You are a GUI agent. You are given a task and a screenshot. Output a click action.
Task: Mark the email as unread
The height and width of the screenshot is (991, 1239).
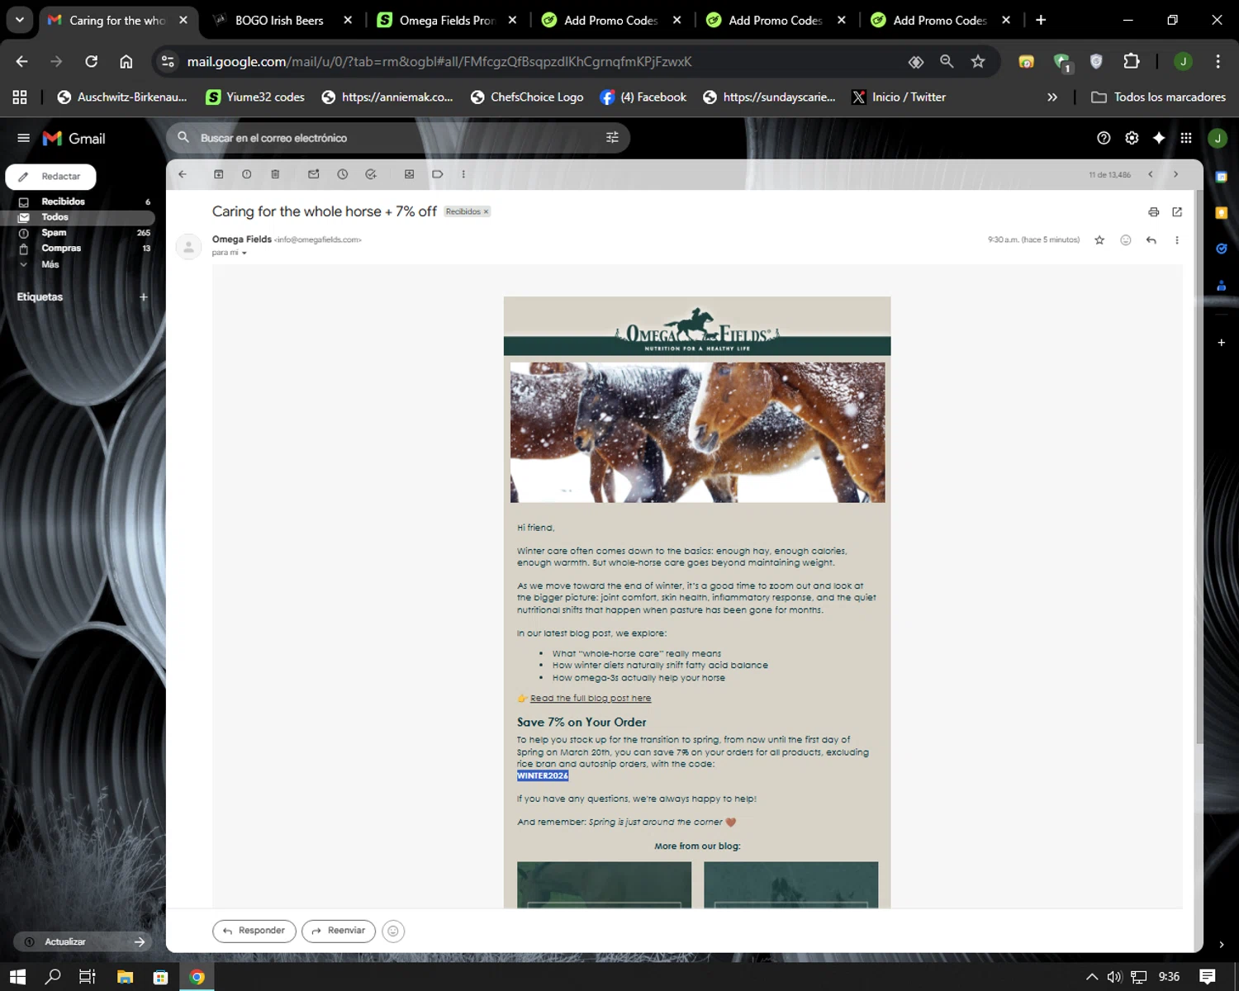[314, 174]
